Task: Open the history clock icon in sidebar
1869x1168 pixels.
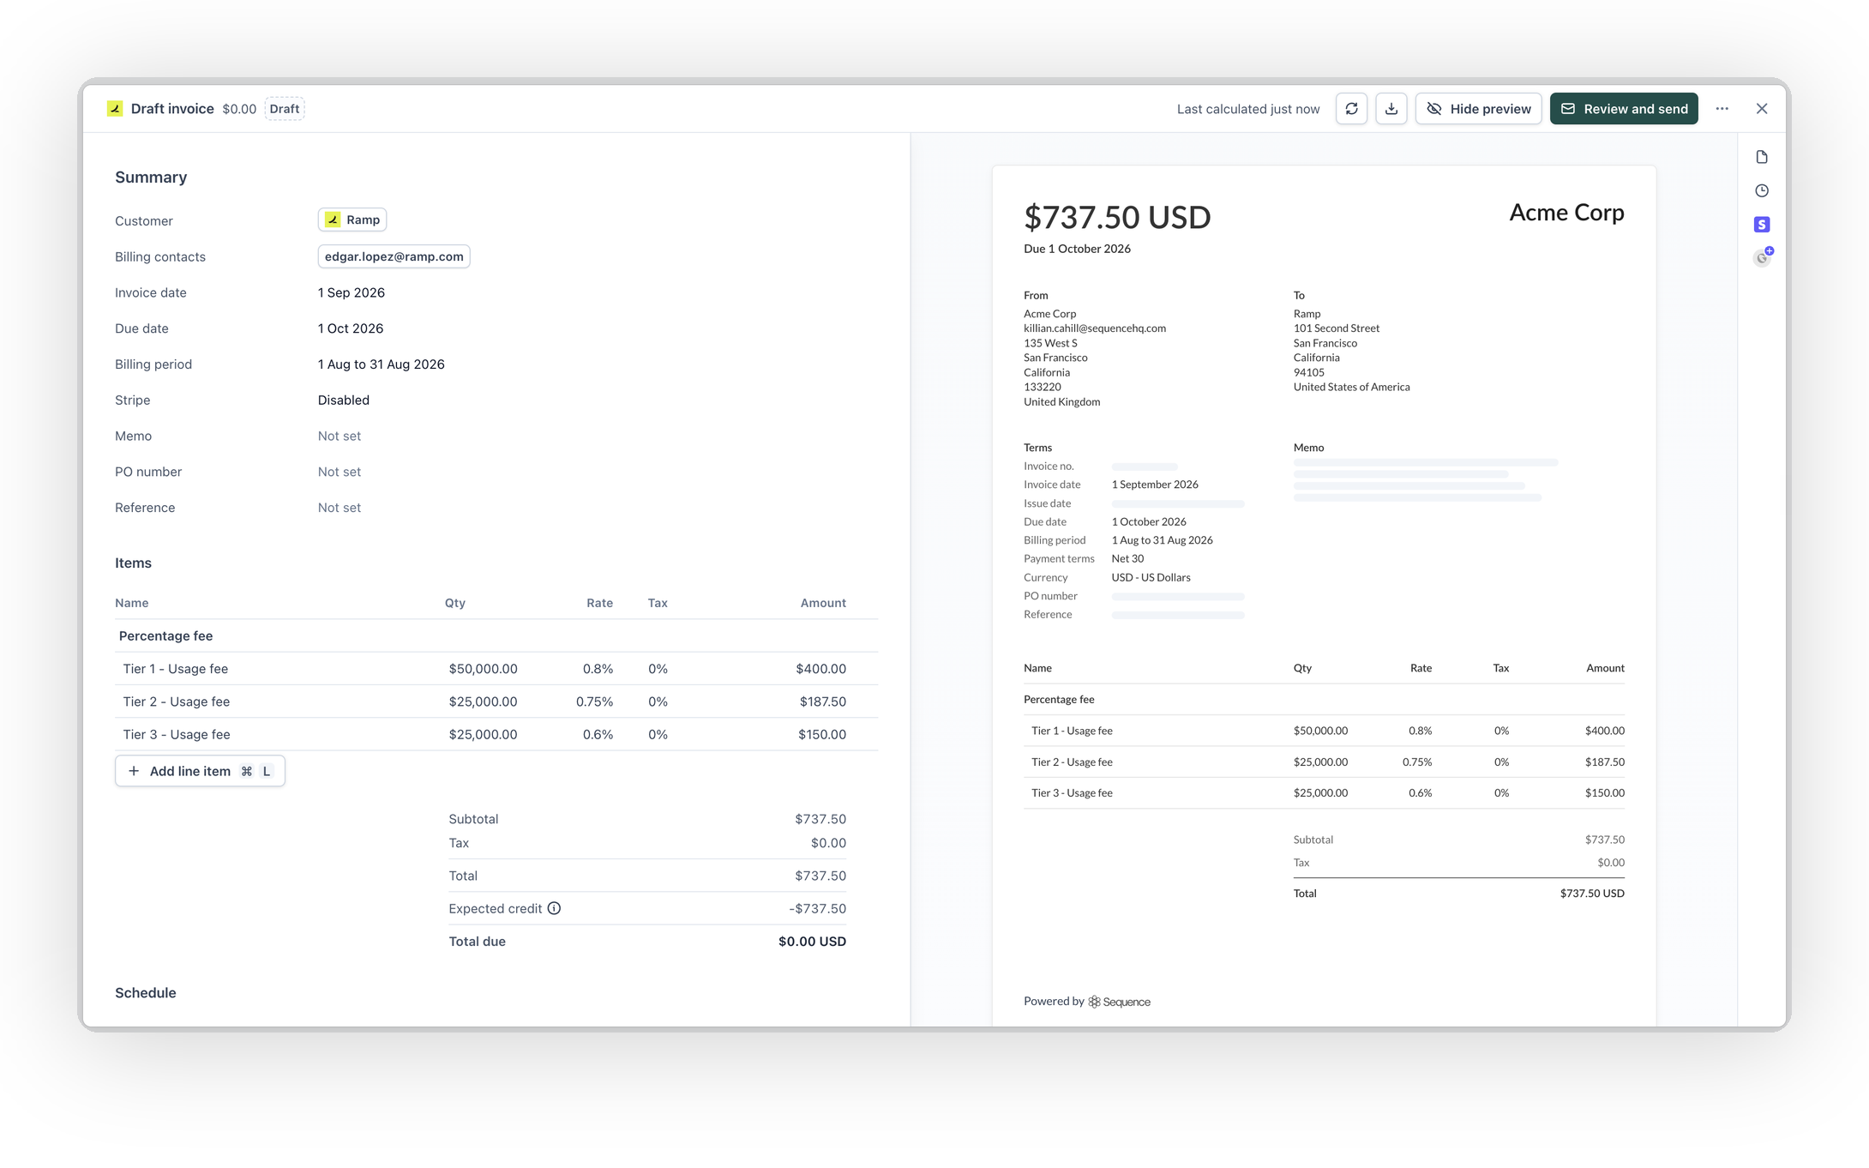Action: click(1762, 190)
